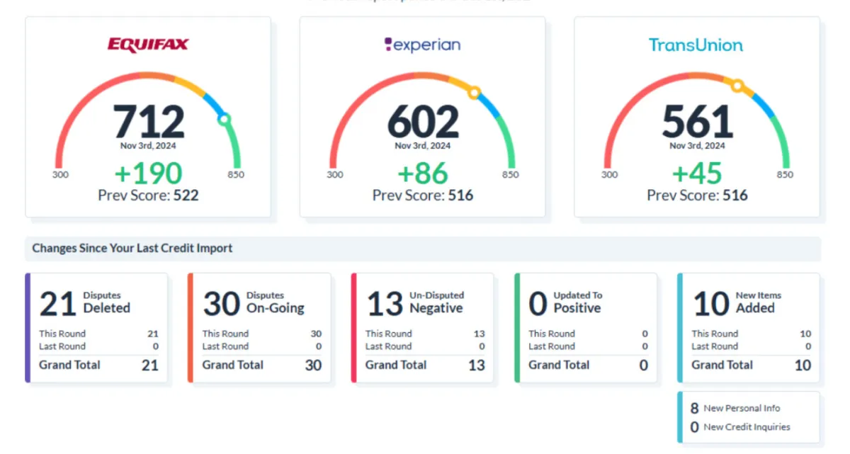Click the 850 maximum label on Equifax gauge
Image resolution: width=850 pixels, height=454 pixels.
point(236,175)
